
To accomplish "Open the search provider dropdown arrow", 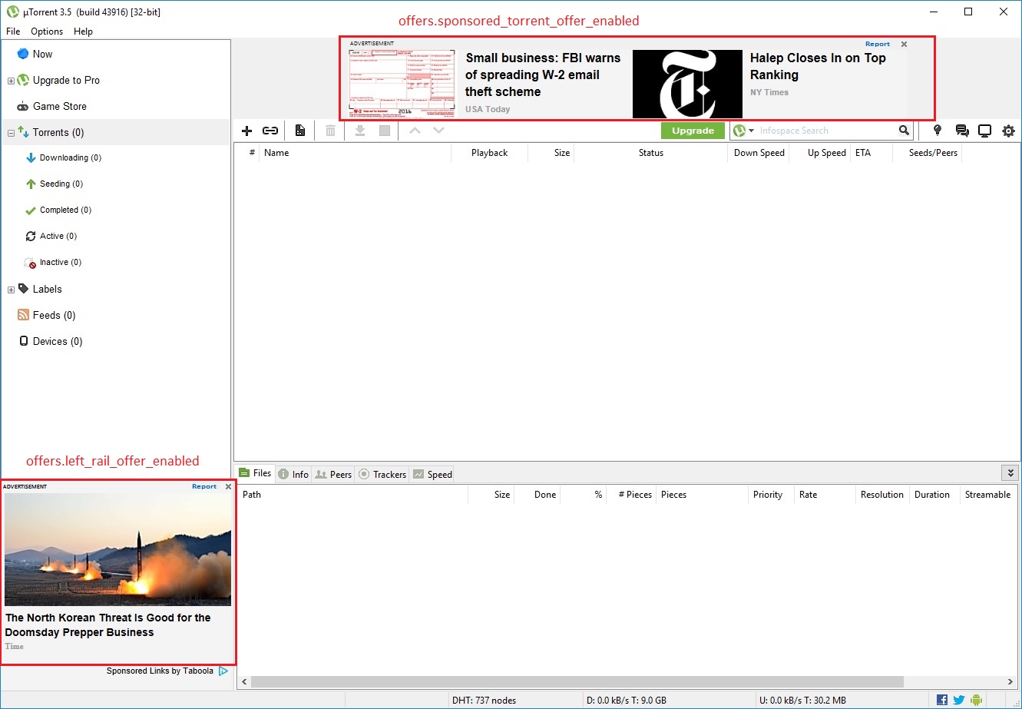I will click(752, 131).
